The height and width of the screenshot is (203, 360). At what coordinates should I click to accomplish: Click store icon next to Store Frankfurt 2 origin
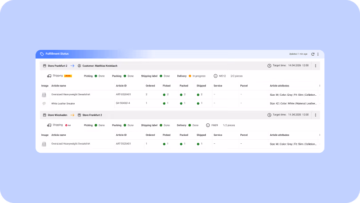click(44, 66)
